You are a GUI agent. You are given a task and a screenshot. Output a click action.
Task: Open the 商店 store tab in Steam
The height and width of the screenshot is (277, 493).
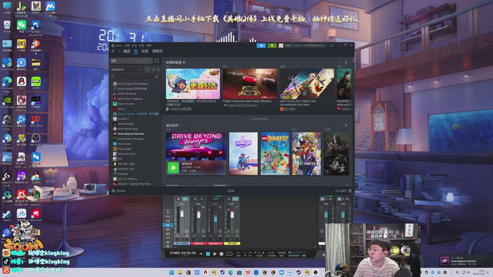[127, 51]
